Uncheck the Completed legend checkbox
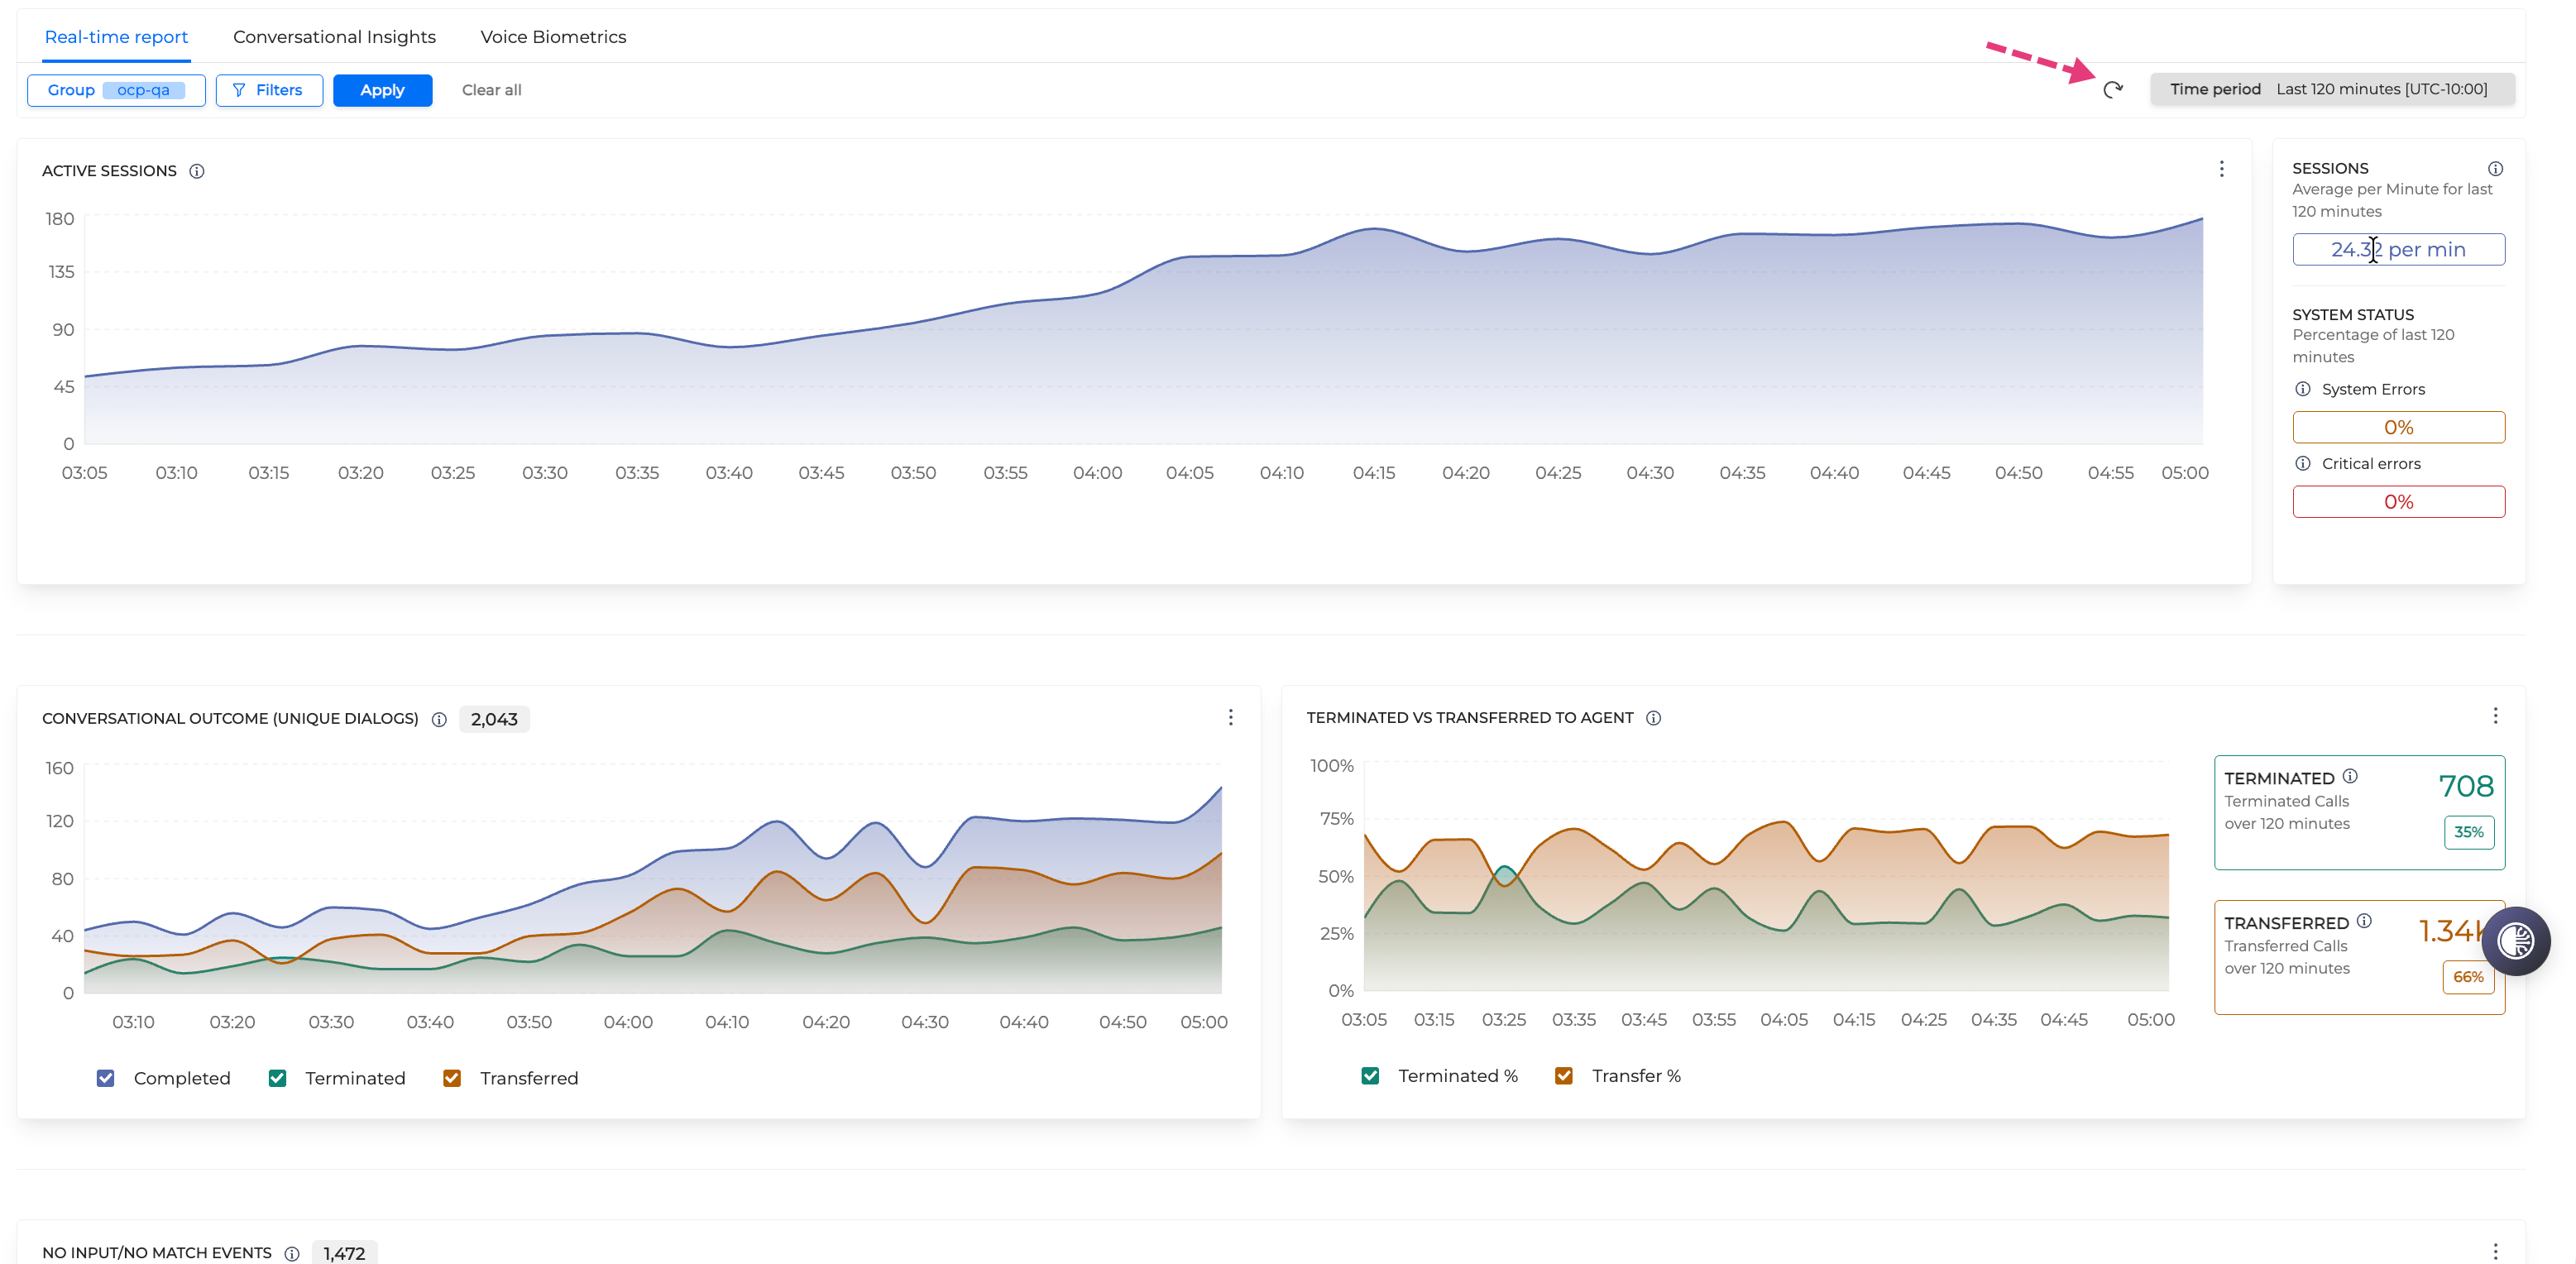 [106, 1078]
